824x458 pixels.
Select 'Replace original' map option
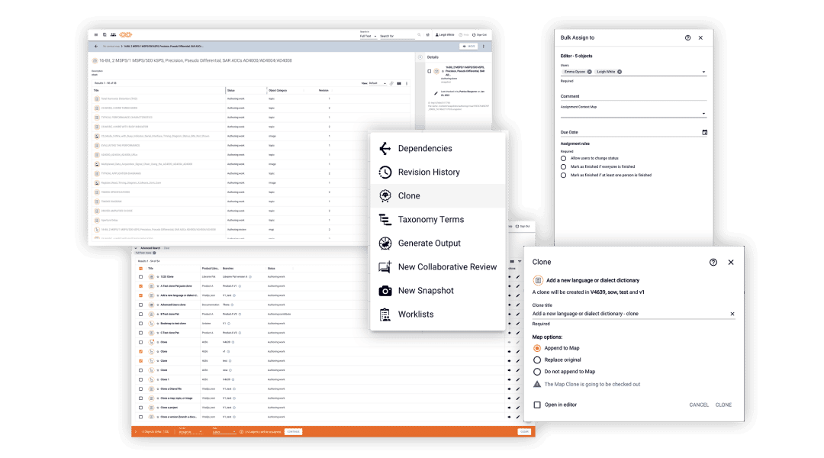click(537, 360)
